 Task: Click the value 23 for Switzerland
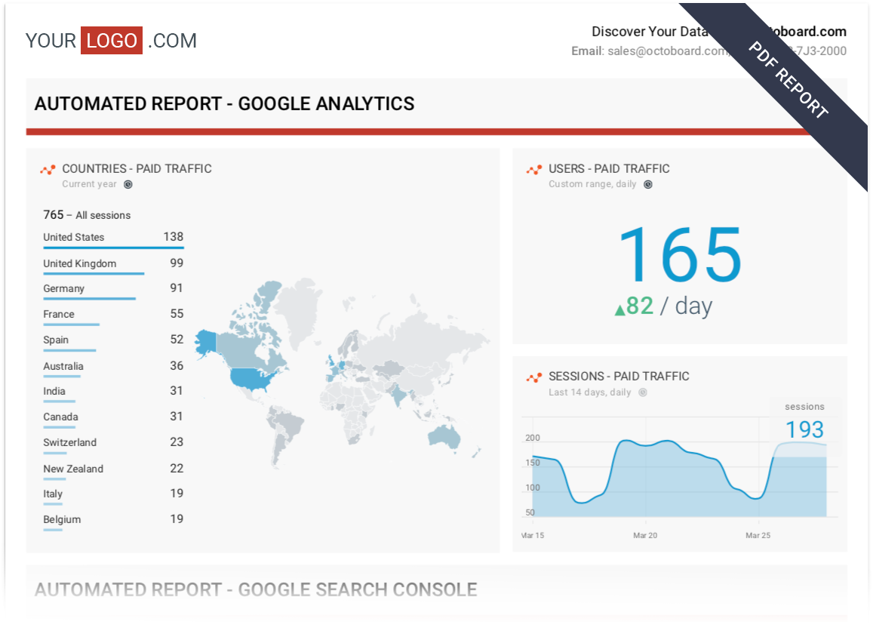pyautogui.click(x=177, y=442)
